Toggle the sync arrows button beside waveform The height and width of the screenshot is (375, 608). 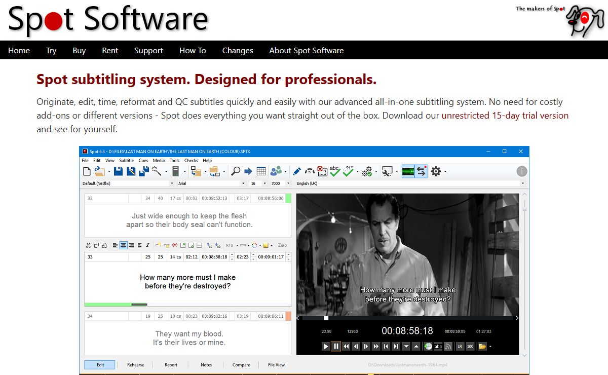(422, 171)
